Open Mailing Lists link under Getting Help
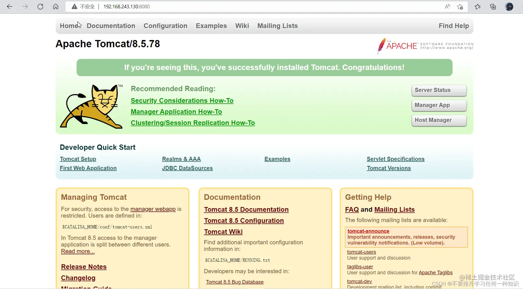523x289 pixels. (394, 210)
